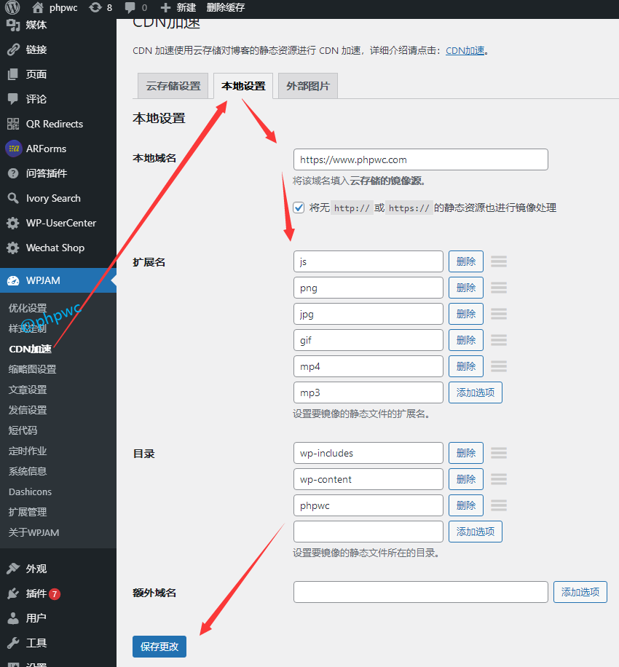The height and width of the screenshot is (667, 619).
Task: Open the CDN加速 intro link
Action: [465, 51]
